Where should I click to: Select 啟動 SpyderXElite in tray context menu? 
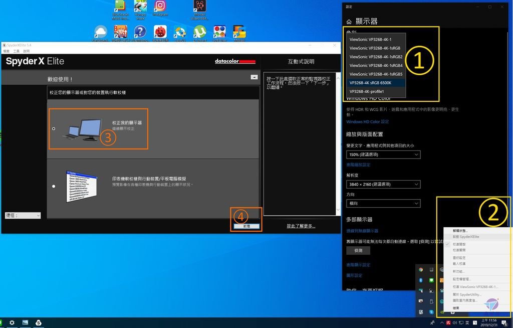pyautogui.click(x=477, y=237)
